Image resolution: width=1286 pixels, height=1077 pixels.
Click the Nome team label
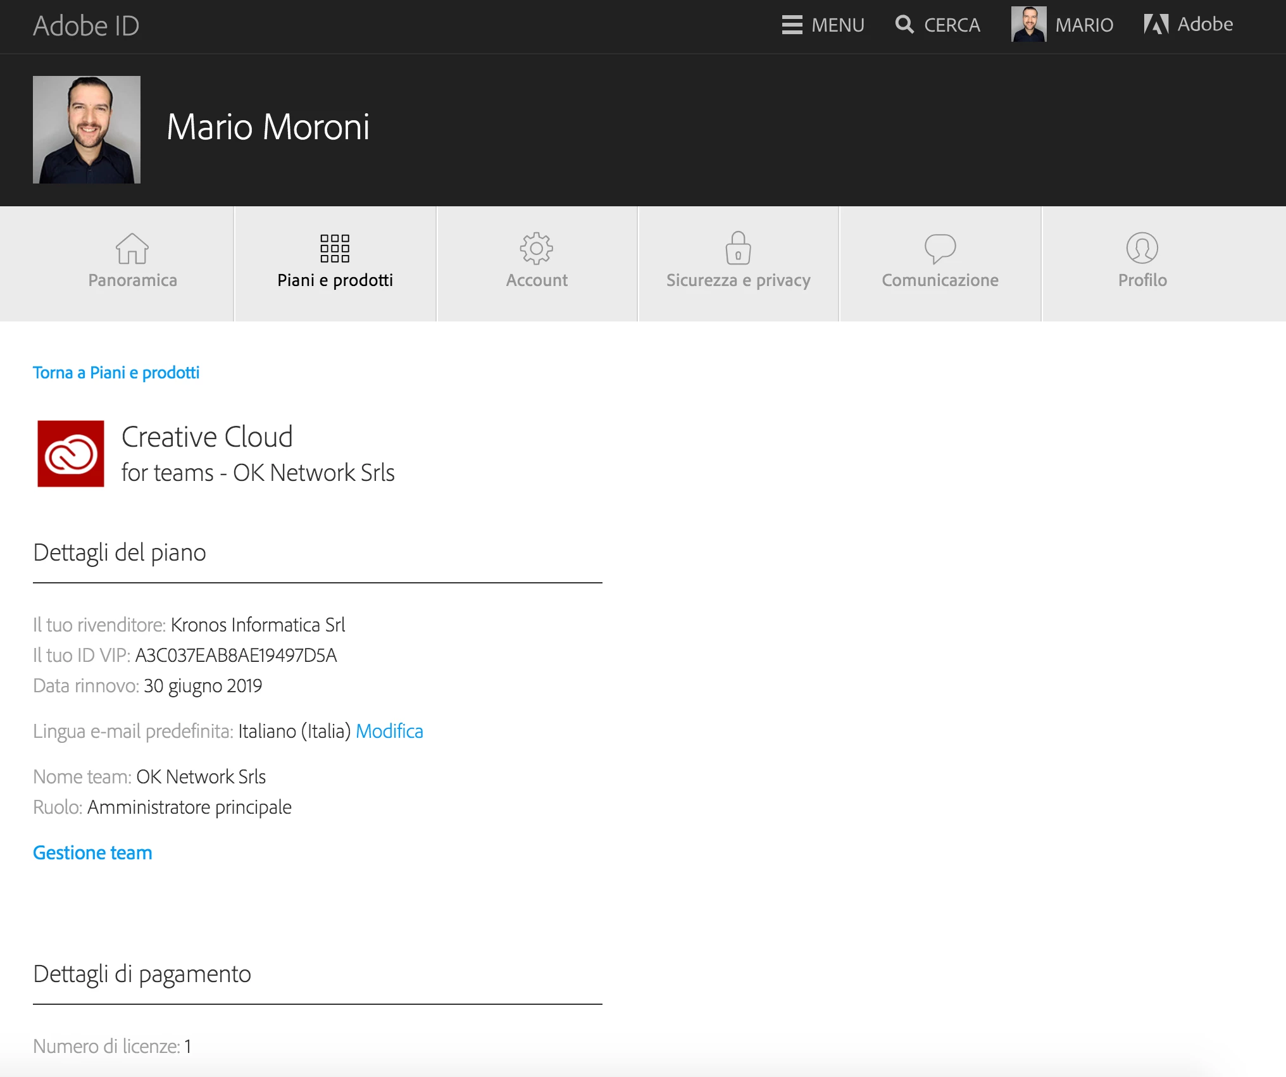tap(82, 776)
